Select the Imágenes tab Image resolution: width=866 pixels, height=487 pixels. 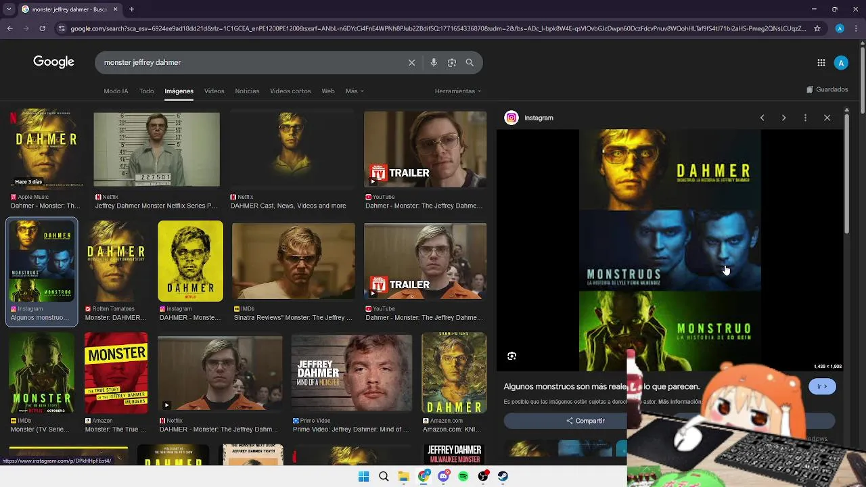(x=179, y=91)
